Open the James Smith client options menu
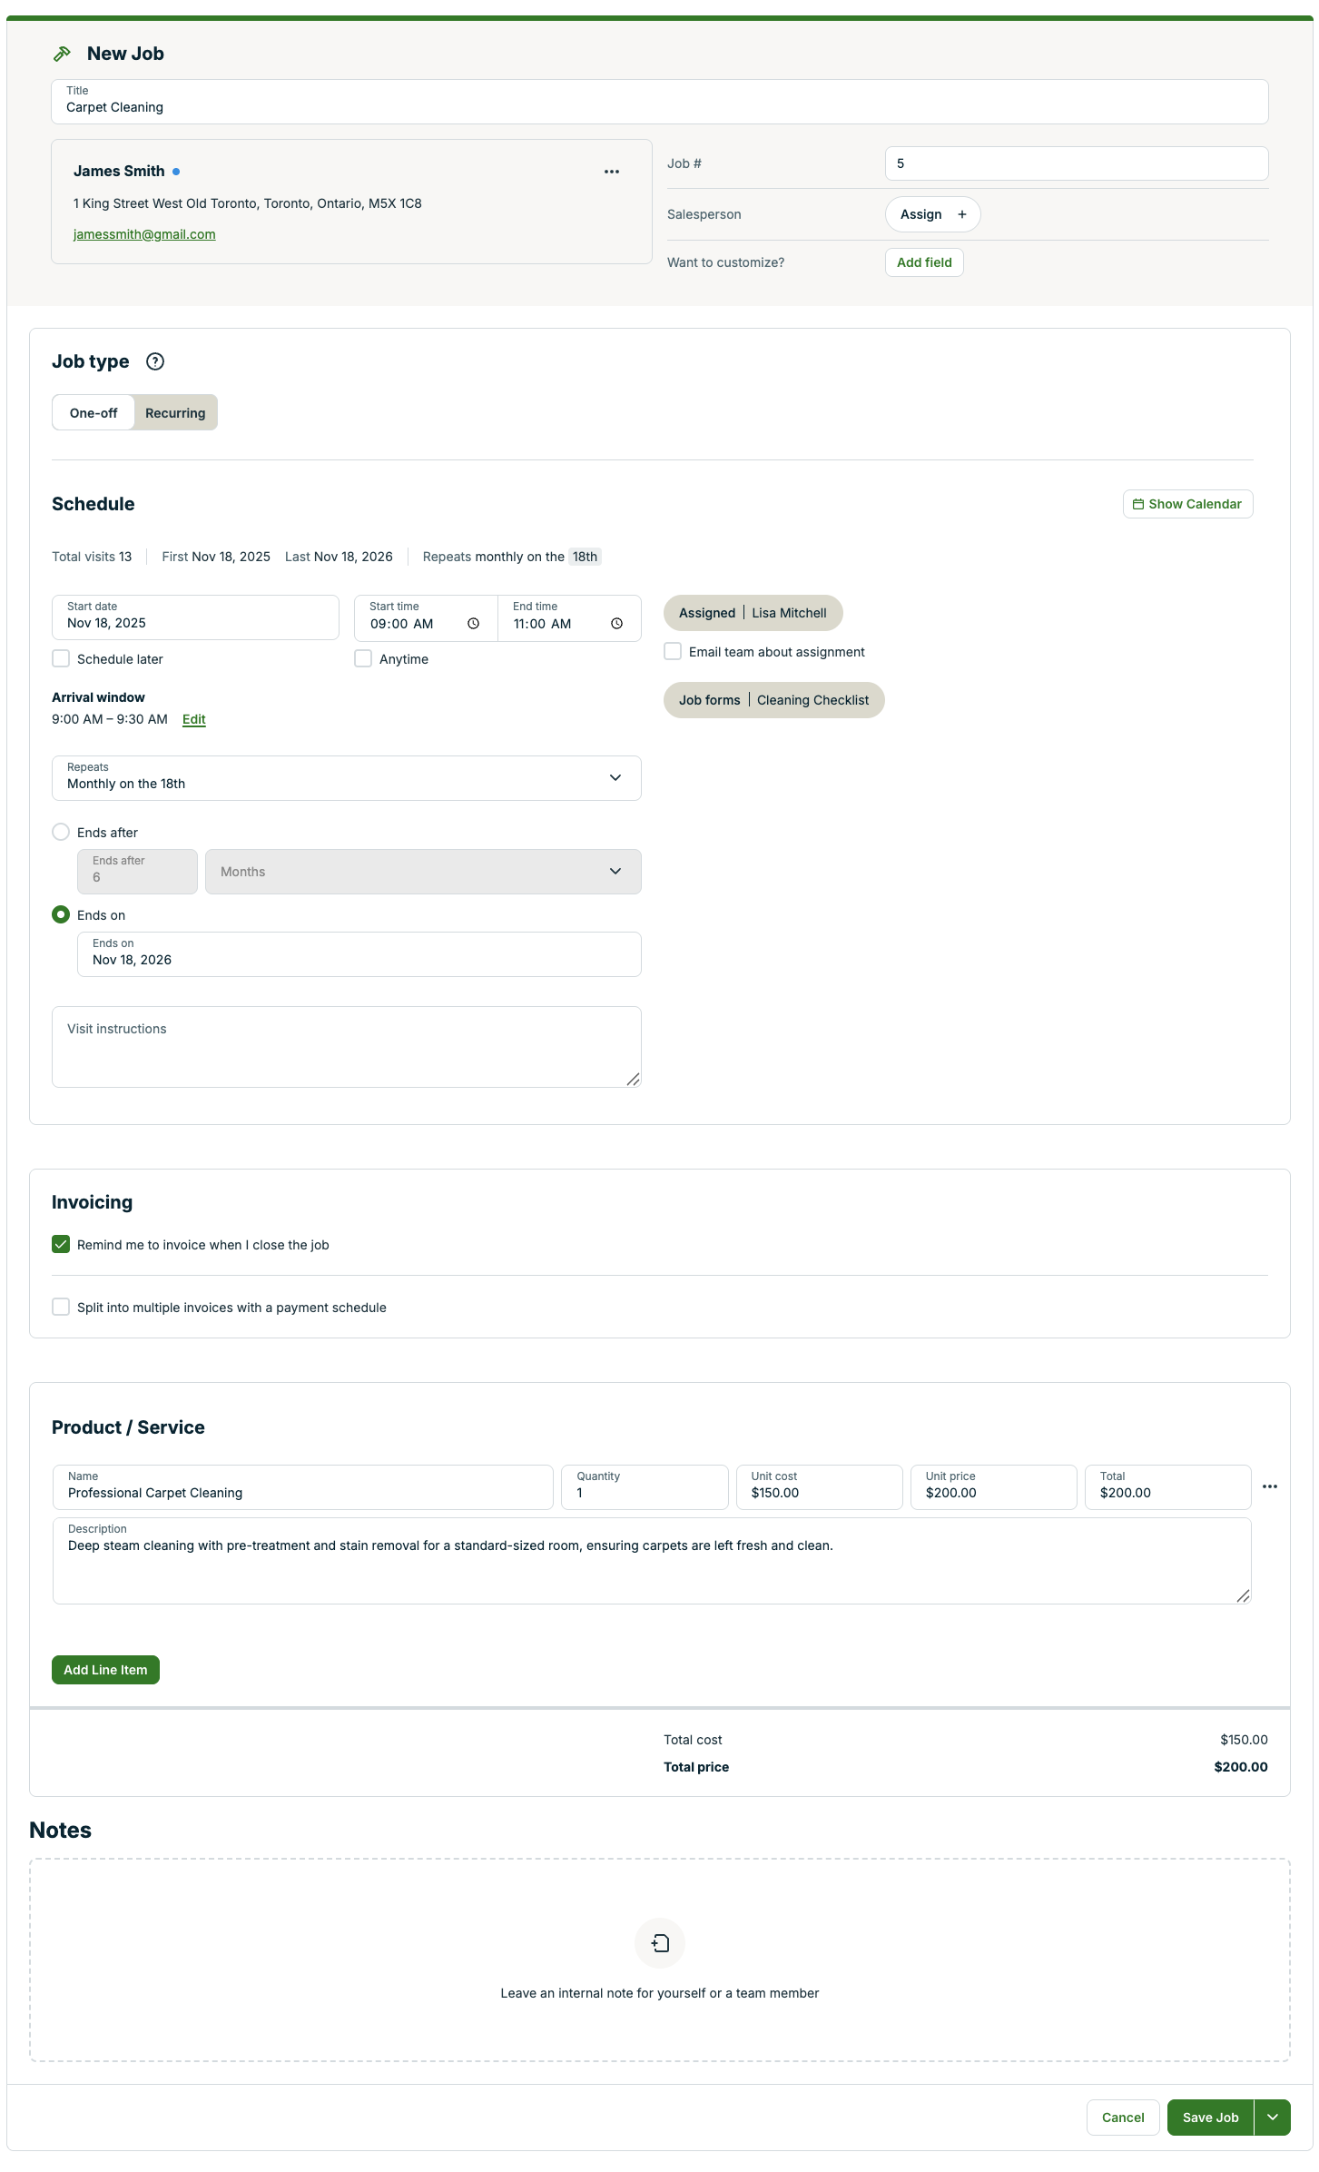Image resolution: width=1319 pixels, height=2172 pixels. point(612,172)
